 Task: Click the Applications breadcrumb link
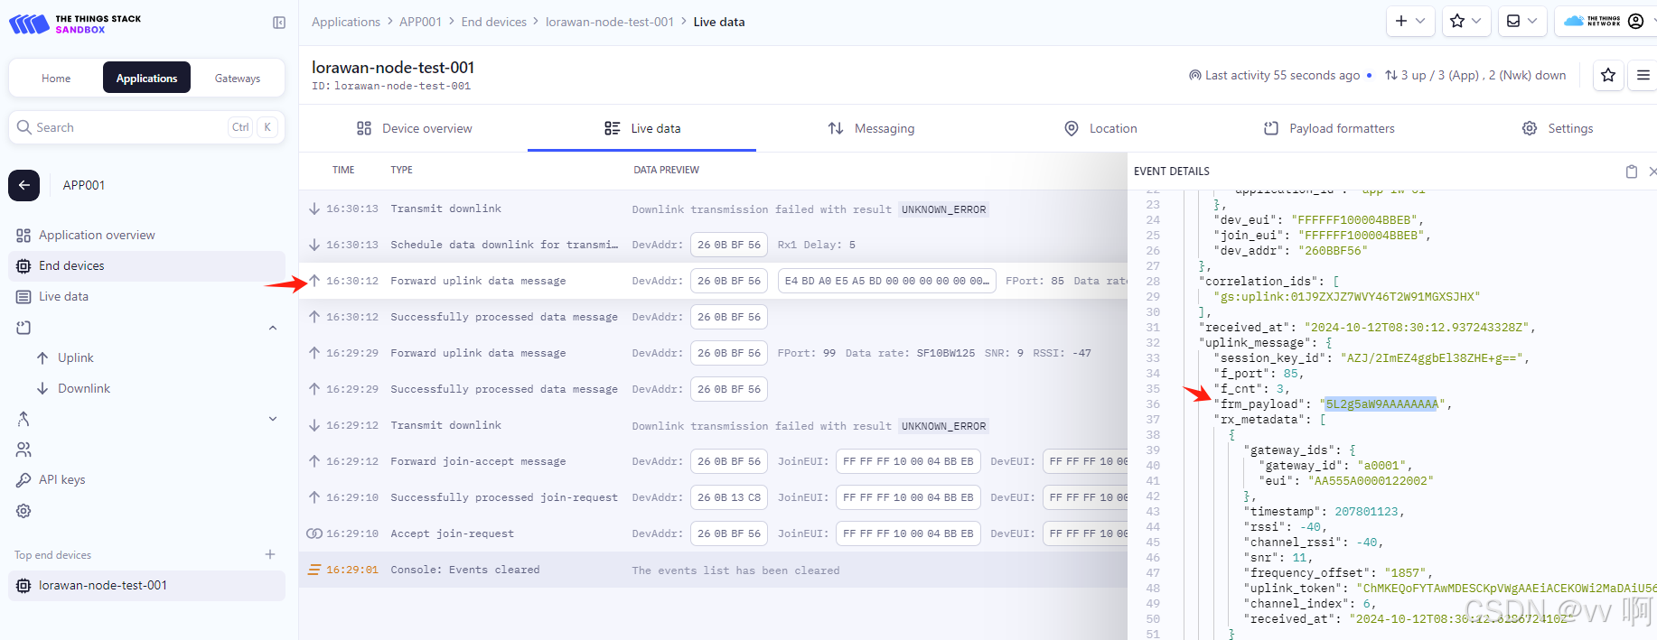(x=346, y=22)
